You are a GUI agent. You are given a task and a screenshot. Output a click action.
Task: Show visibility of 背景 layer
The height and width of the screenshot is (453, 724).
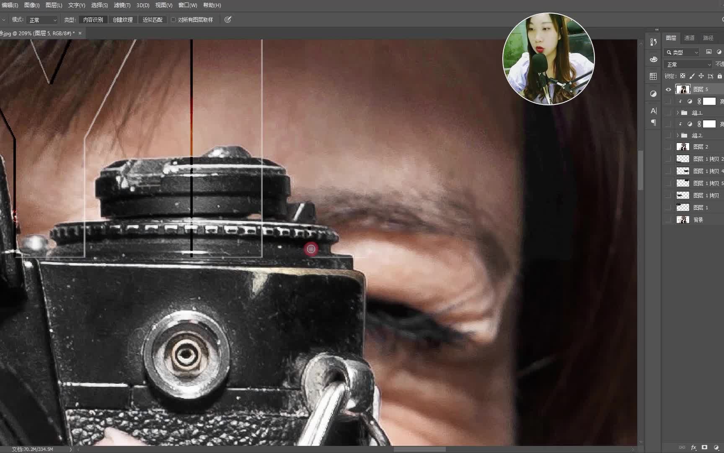668,219
